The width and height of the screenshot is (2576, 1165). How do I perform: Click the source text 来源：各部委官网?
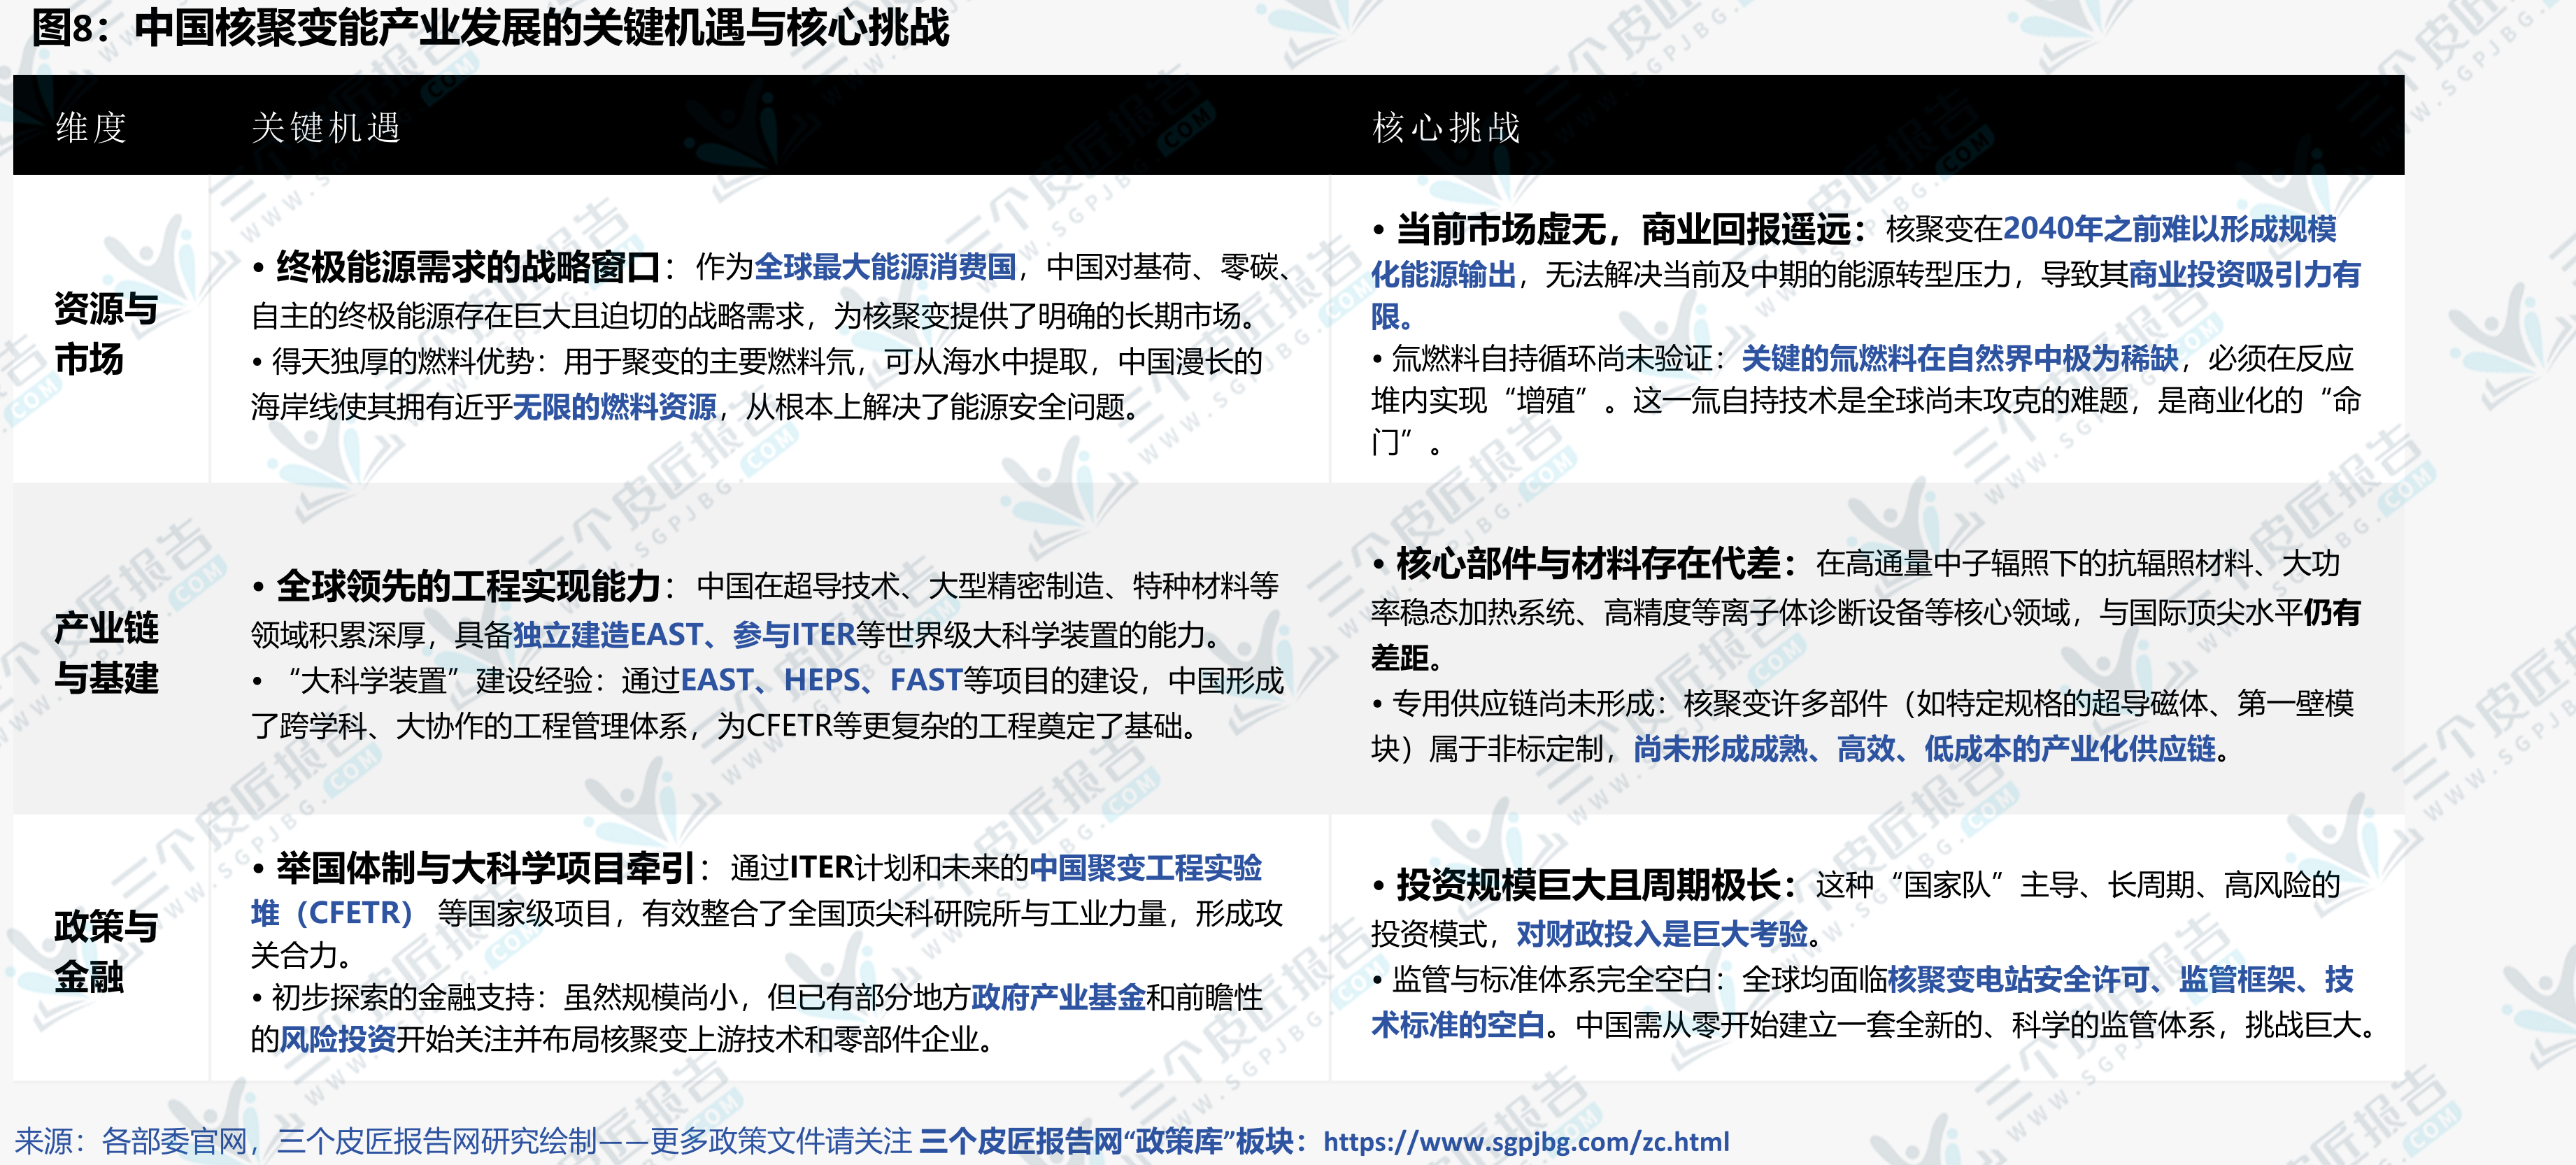(131, 1141)
